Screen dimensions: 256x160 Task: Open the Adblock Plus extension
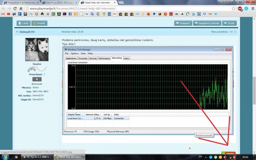coord(240,9)
